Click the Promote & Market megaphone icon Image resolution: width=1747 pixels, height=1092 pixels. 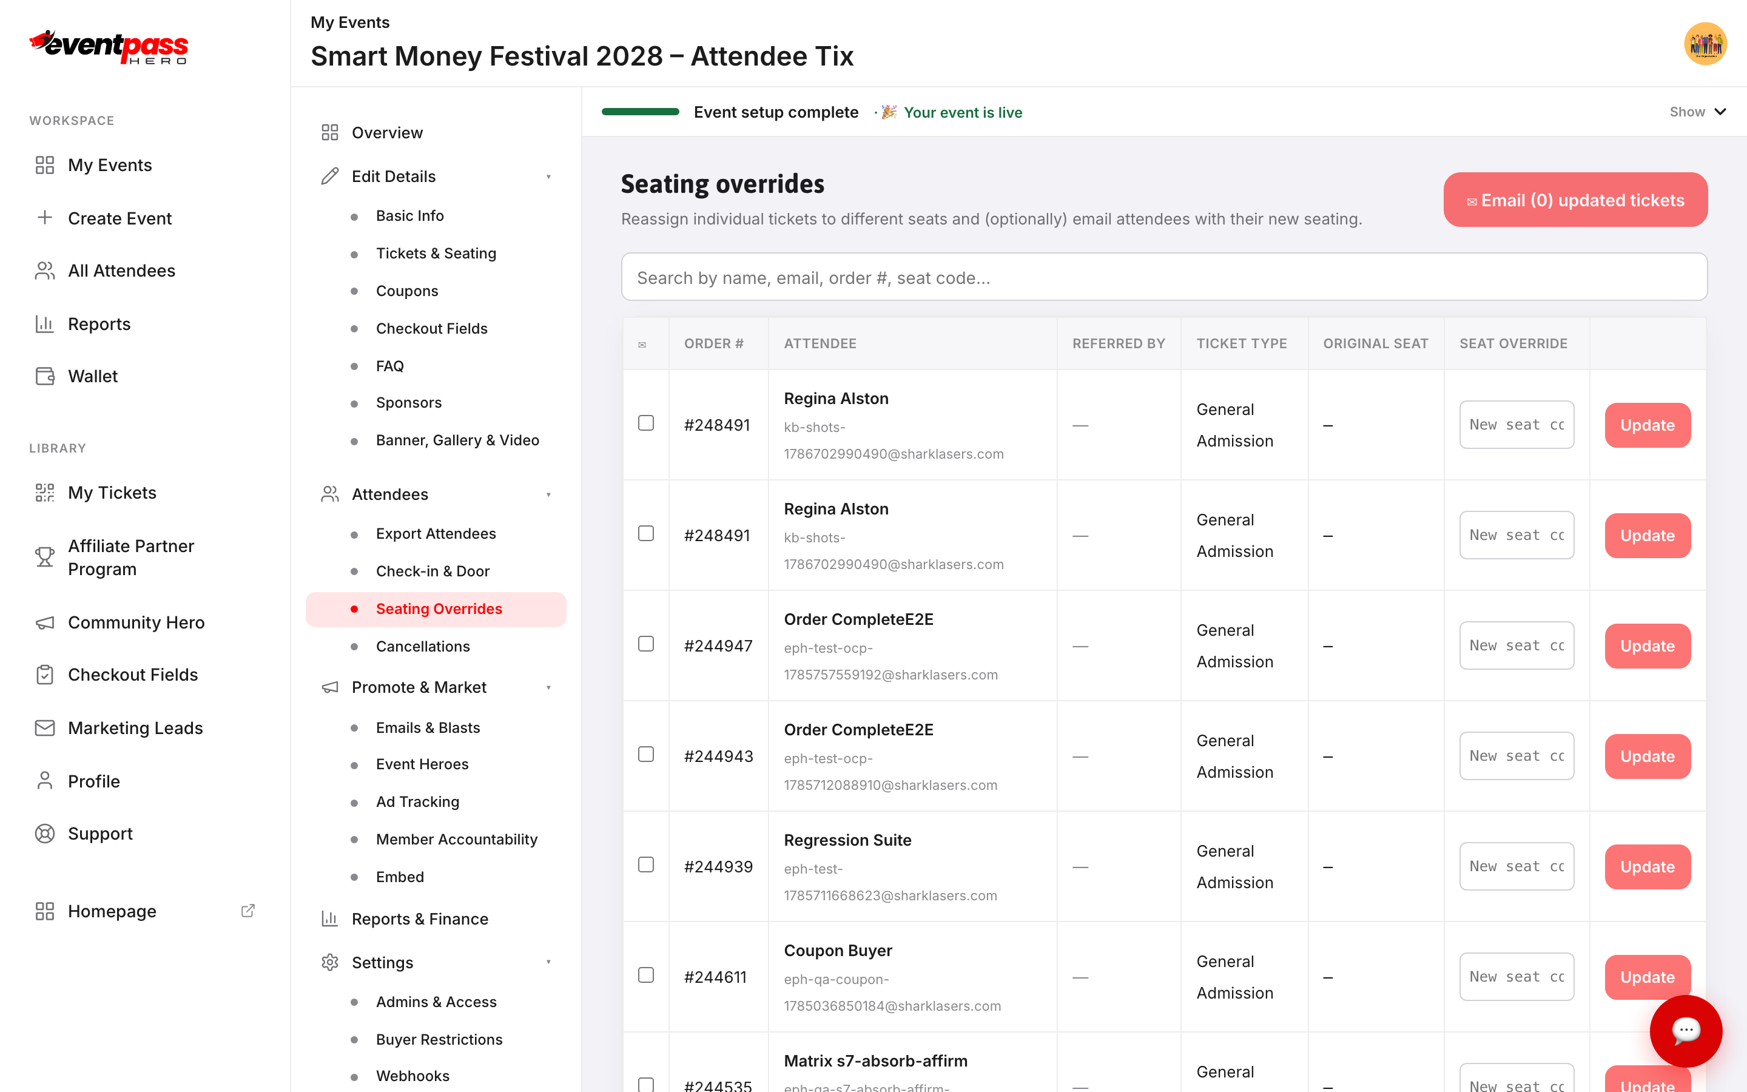point(330,687)
